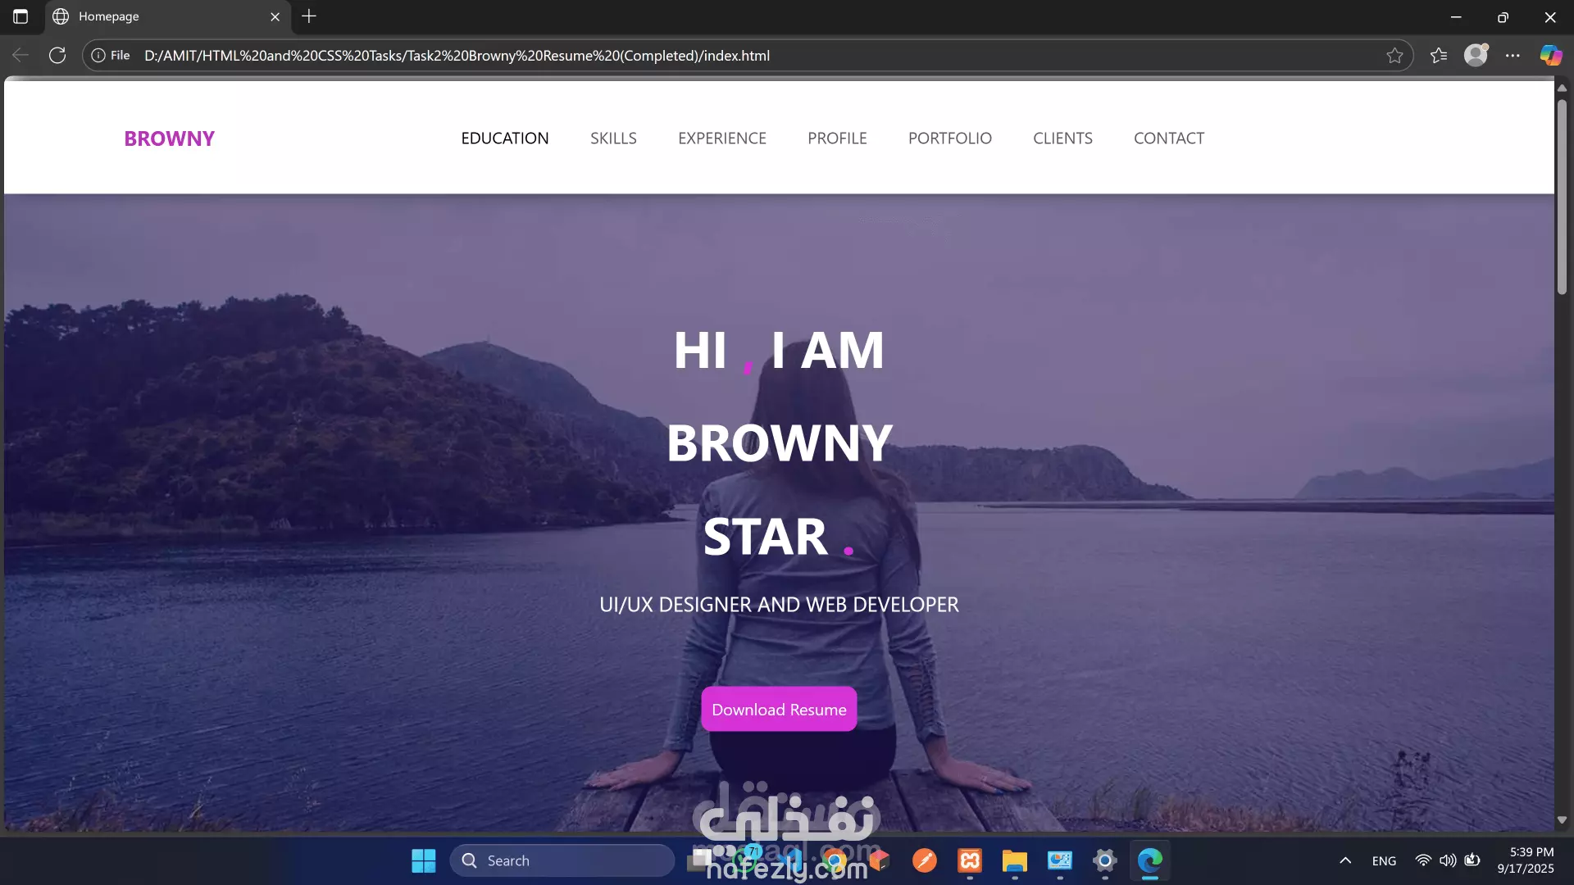Click the page vertical scrollbar down arrow
Image resolution: width=1574 pixels, height=885 pixels.
pyautogui.click(x=1562, y=820)
